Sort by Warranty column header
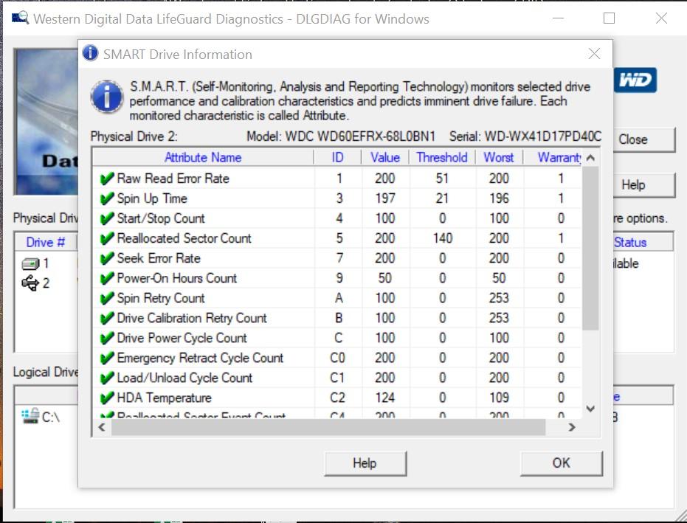This screenshot has width=687, height=523. [x=553, y=157]
